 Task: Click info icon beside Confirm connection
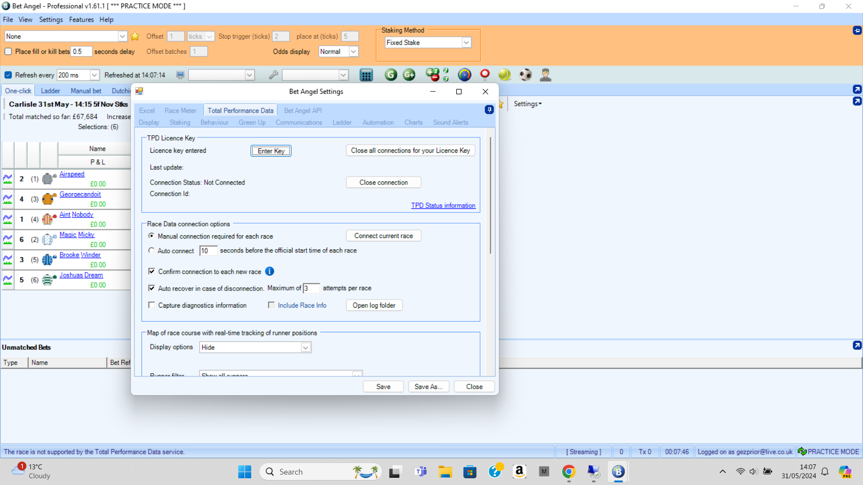(269, 271)
